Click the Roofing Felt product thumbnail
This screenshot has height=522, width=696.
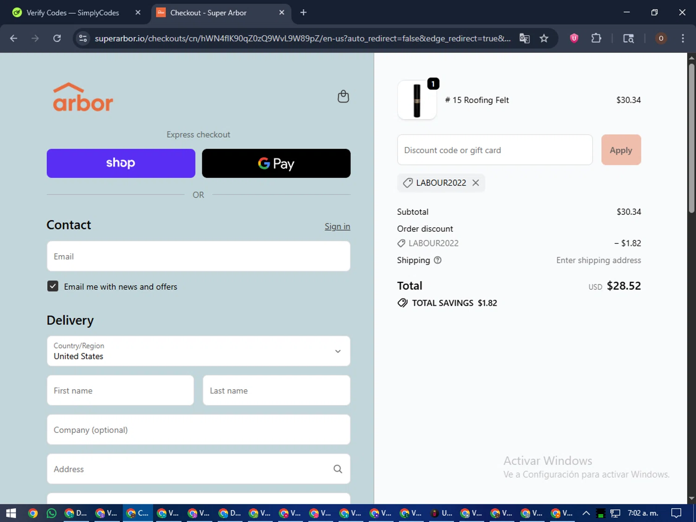pos(417,100)
